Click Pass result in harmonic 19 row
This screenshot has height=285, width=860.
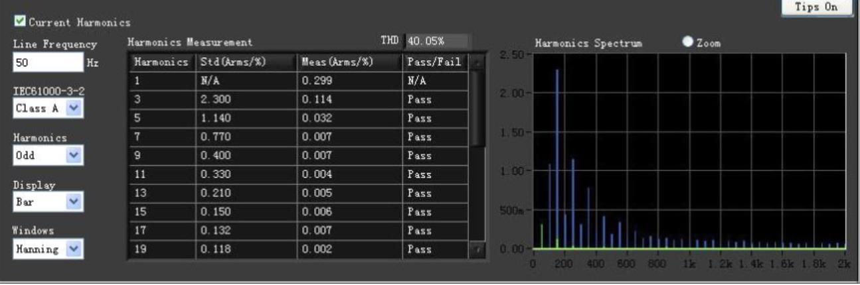tap(435, 251)
